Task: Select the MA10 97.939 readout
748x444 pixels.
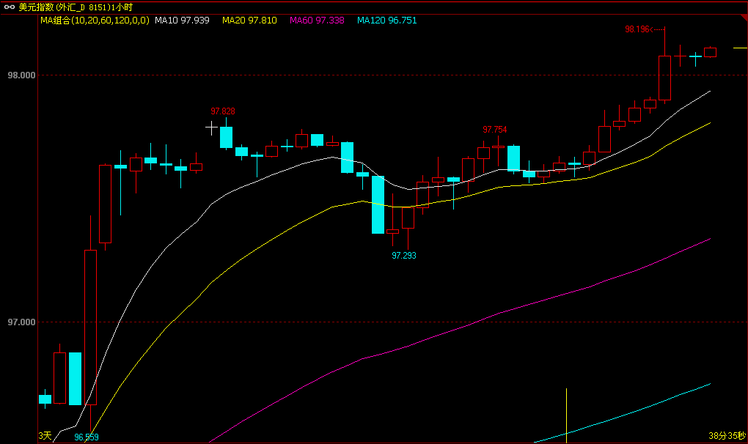Action: (x=182, y=20)
